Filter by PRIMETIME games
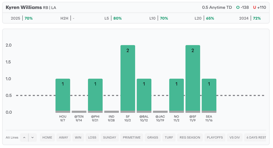This screenshot has width=273, height=148. coord(132,138)
